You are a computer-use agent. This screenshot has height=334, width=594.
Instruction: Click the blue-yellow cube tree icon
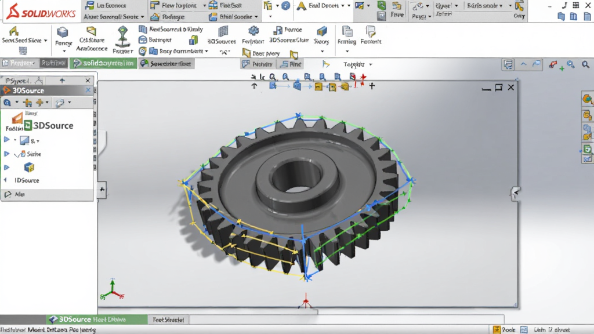click(x=29, y=168)
